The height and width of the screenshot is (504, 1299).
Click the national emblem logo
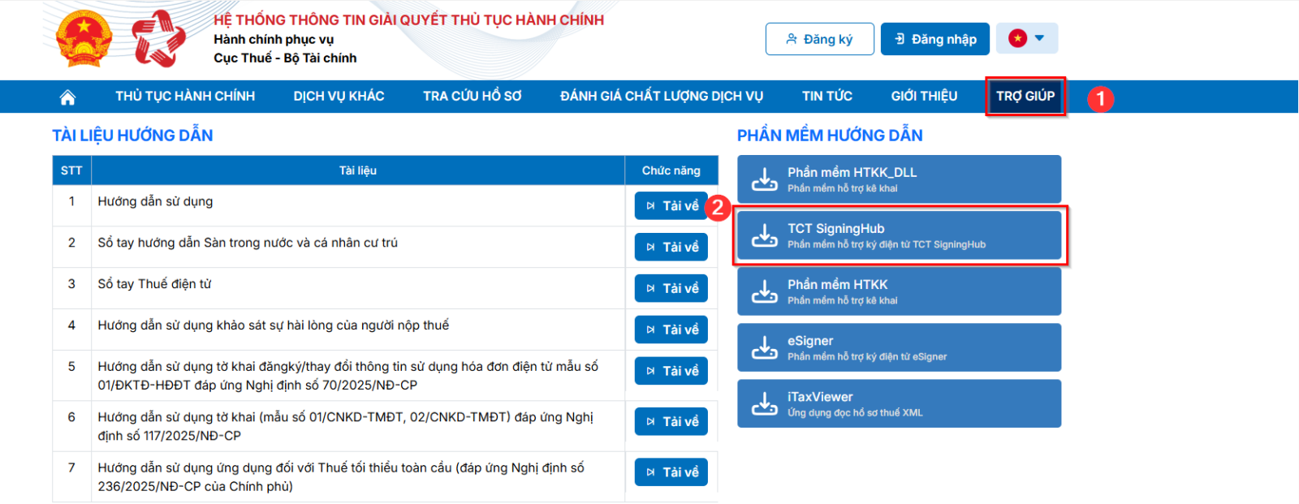pyautogui.click(x=84, y=39)
